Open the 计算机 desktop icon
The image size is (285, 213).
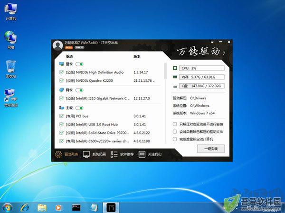pyautogui.click(x=11, y=11)
